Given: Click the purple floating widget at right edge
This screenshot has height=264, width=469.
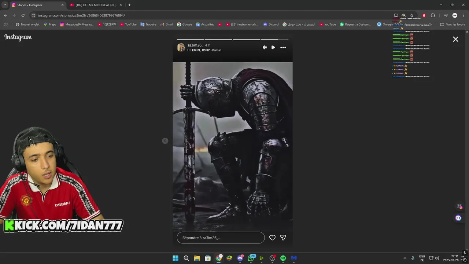Looking at the screenshot, I should coord(458,218).
